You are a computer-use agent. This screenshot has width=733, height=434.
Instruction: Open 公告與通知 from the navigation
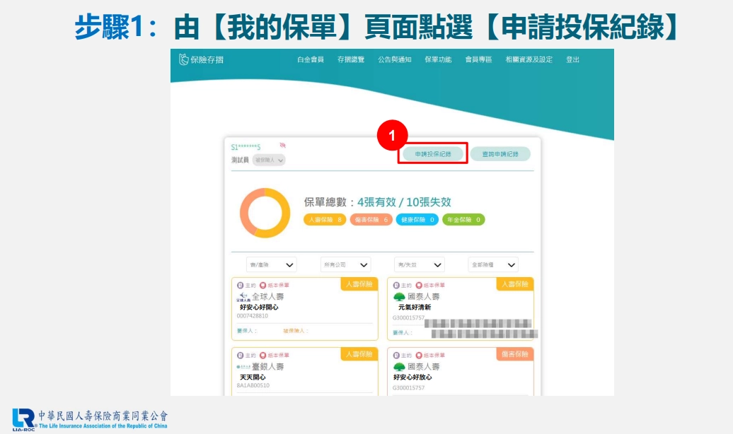pos(395,59)
